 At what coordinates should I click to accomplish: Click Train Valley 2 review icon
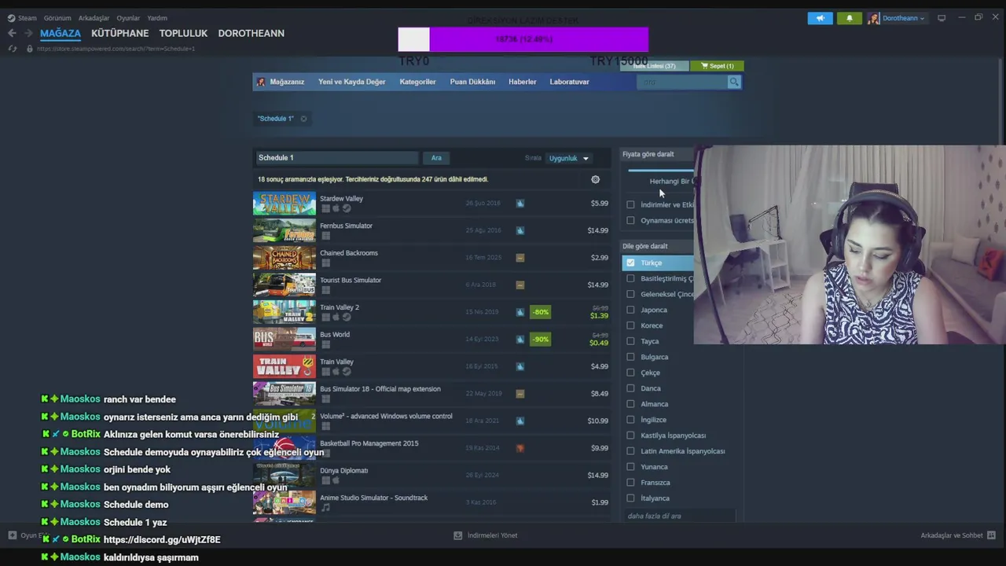point(520,312)
